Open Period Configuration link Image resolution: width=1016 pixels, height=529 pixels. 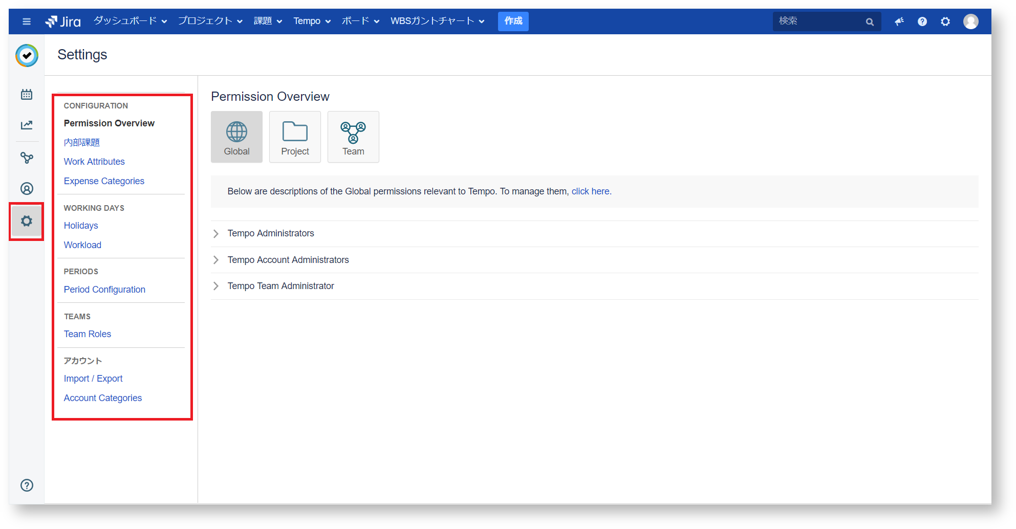pos(104,290)
